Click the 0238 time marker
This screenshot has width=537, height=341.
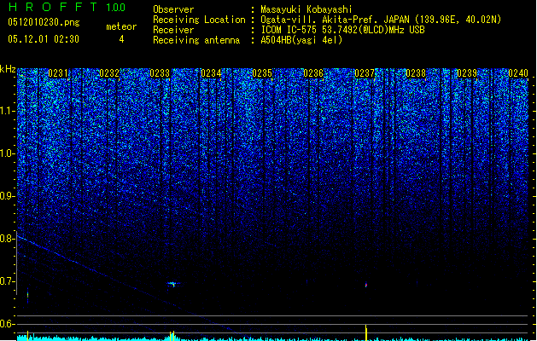tap(416, 73)
